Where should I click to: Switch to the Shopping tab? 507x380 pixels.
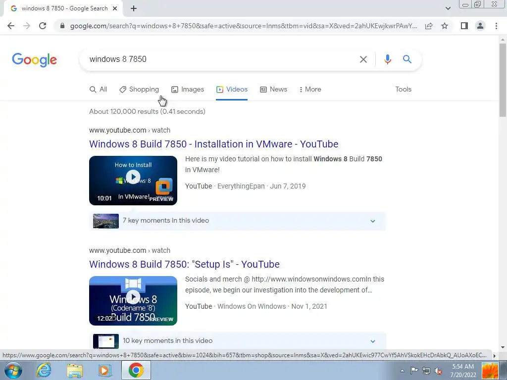(x=139, y=90)
